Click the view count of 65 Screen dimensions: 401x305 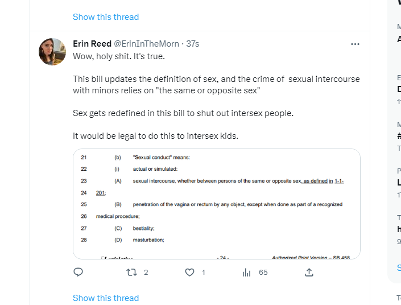(x=263, y=273)
